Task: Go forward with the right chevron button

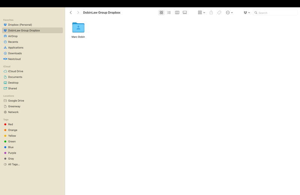Action: [78, 12]
